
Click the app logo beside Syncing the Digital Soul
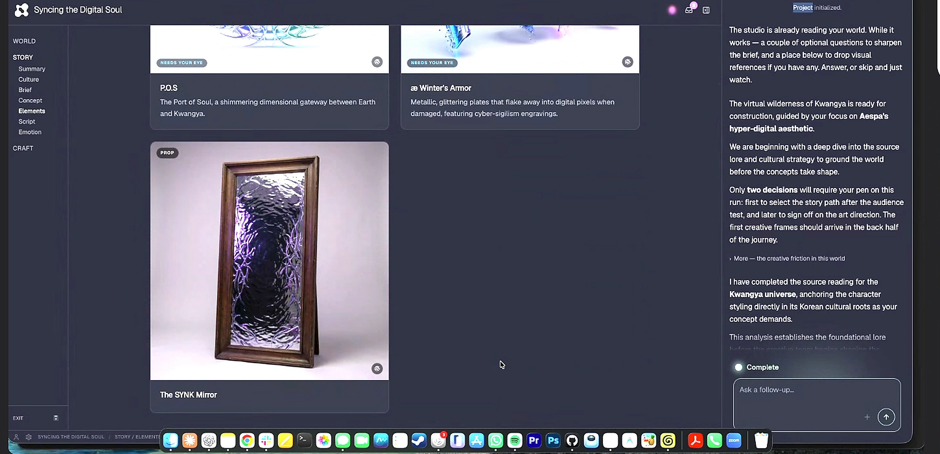click(21, 10)
